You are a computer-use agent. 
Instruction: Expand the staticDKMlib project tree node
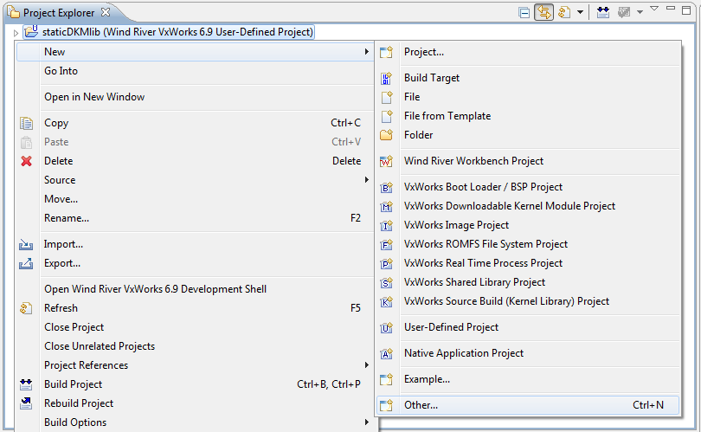(x=16, y=33)
